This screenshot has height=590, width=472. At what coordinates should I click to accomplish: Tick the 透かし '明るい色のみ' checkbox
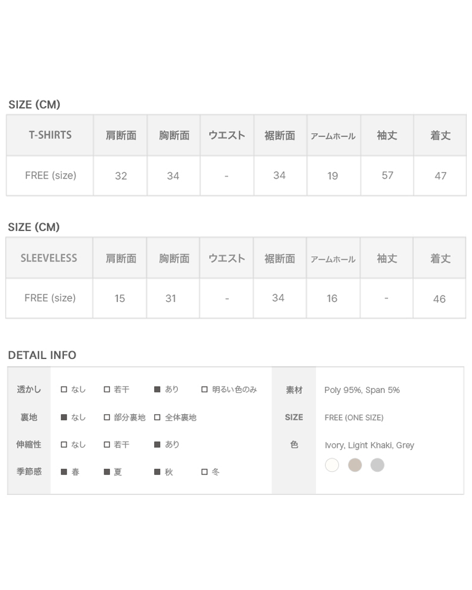click(x=204, y=389)
